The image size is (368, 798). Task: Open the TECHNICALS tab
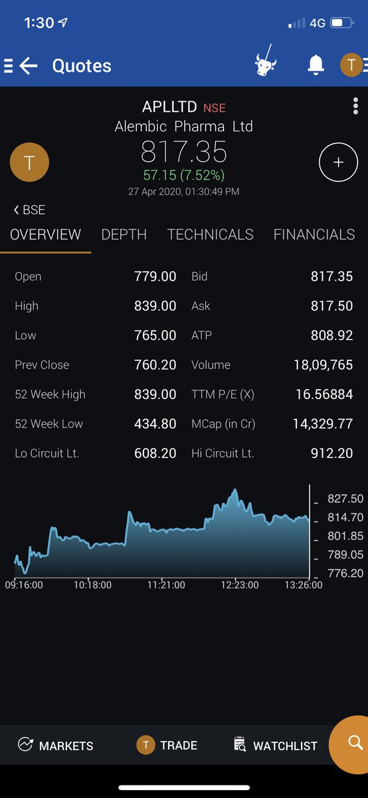click(210, 235)
